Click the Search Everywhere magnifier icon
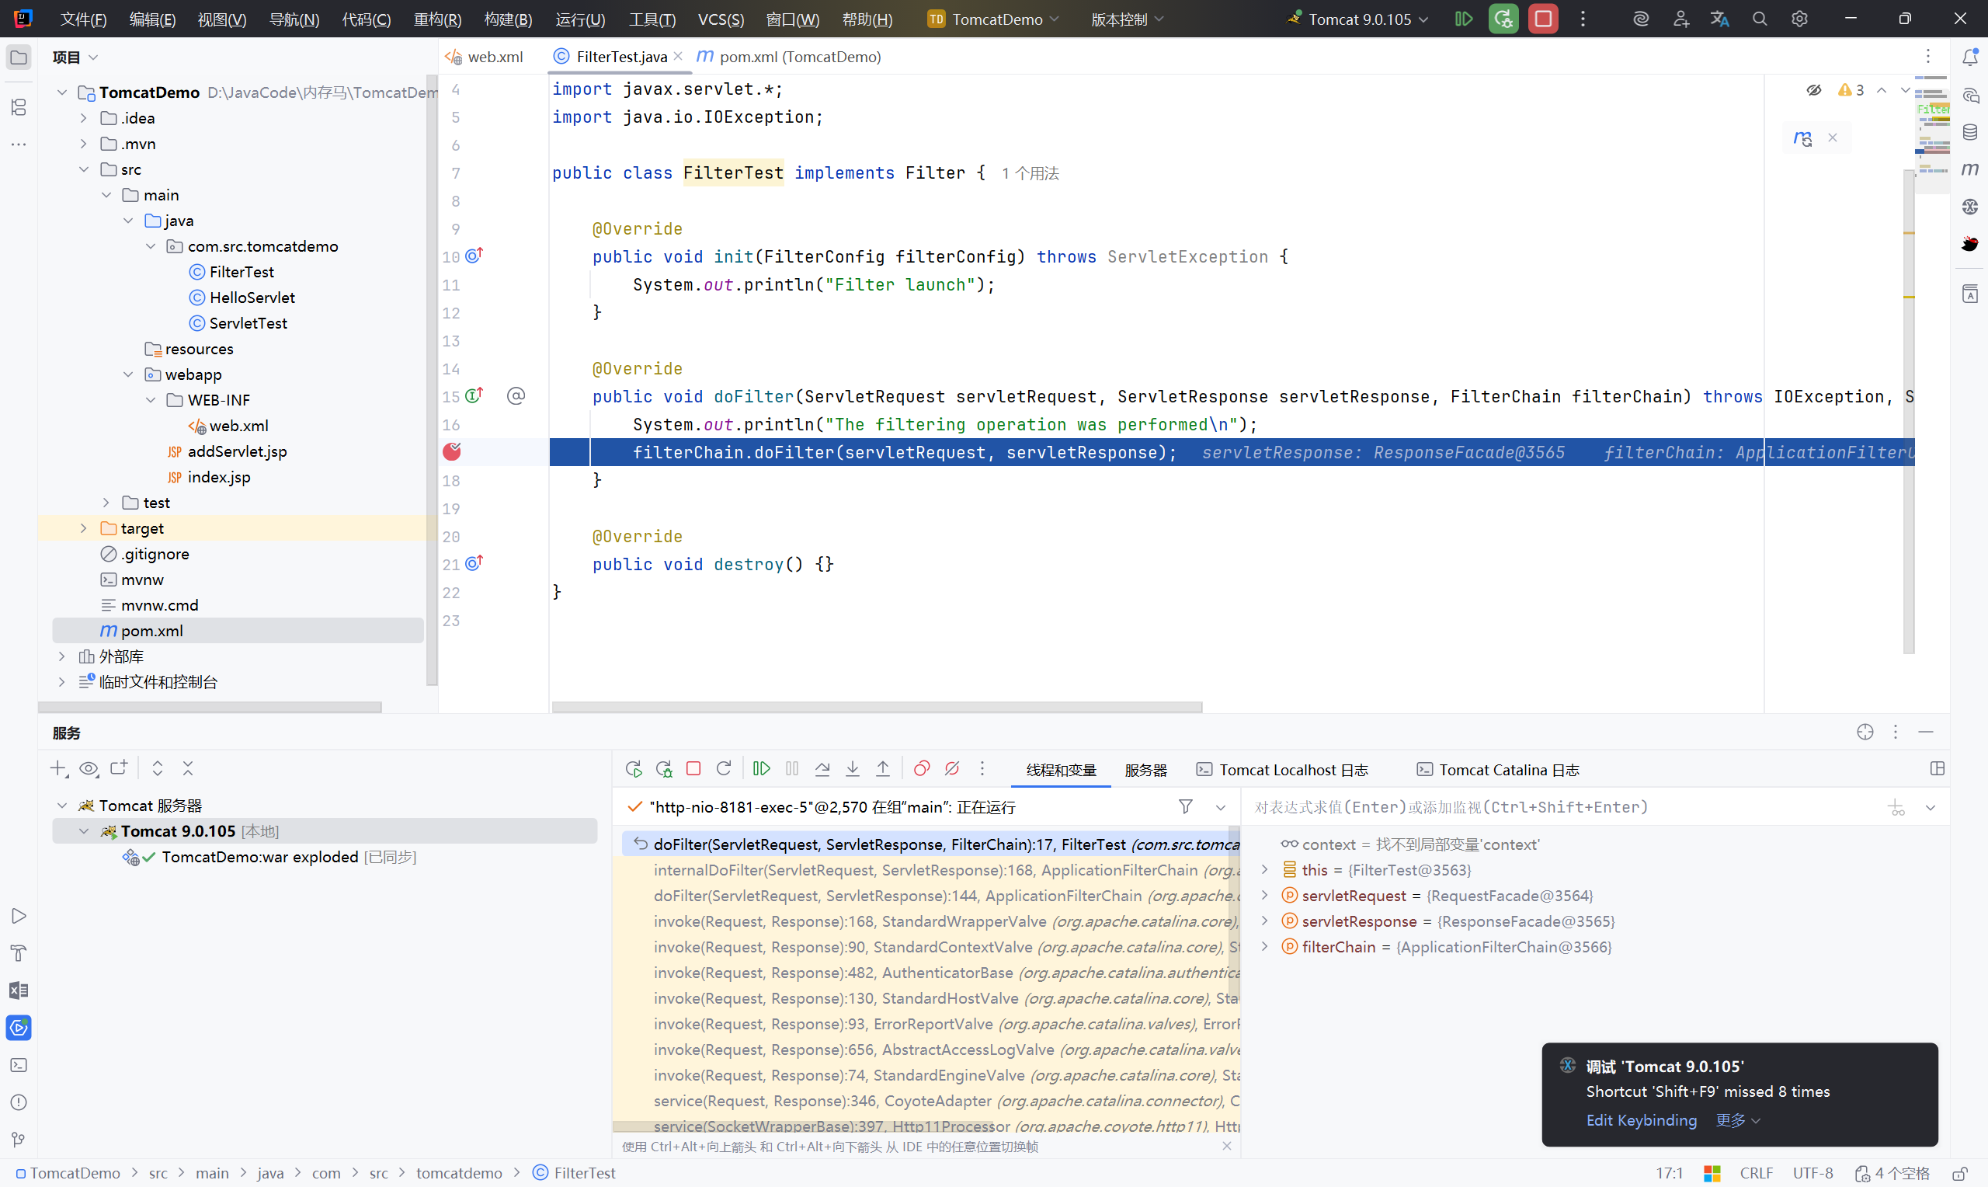Screen dimensions: 1988x1187 point(1760,19)
